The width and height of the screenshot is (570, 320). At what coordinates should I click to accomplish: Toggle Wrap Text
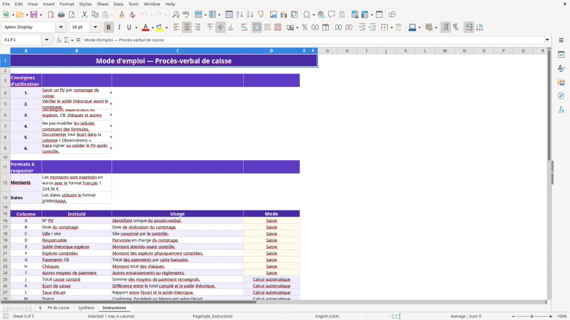coord(244,27)
